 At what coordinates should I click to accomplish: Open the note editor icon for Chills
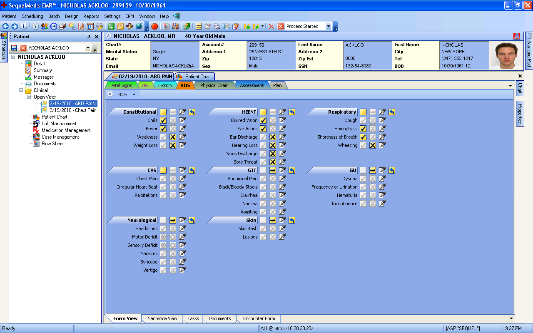point(182,120)
